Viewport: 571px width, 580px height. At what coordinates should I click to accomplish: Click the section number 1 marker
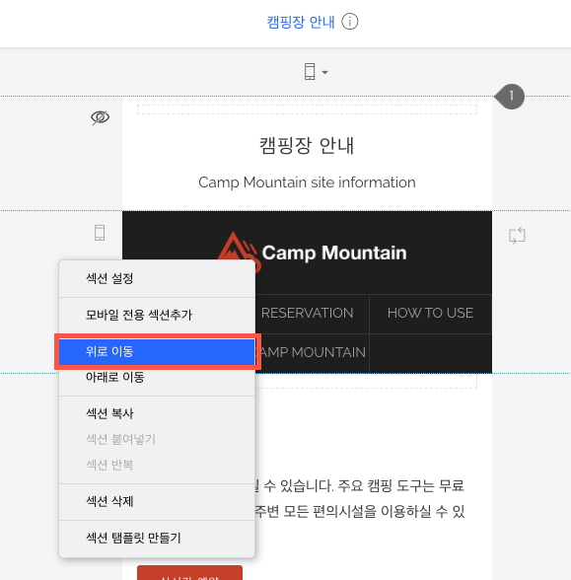511,97
